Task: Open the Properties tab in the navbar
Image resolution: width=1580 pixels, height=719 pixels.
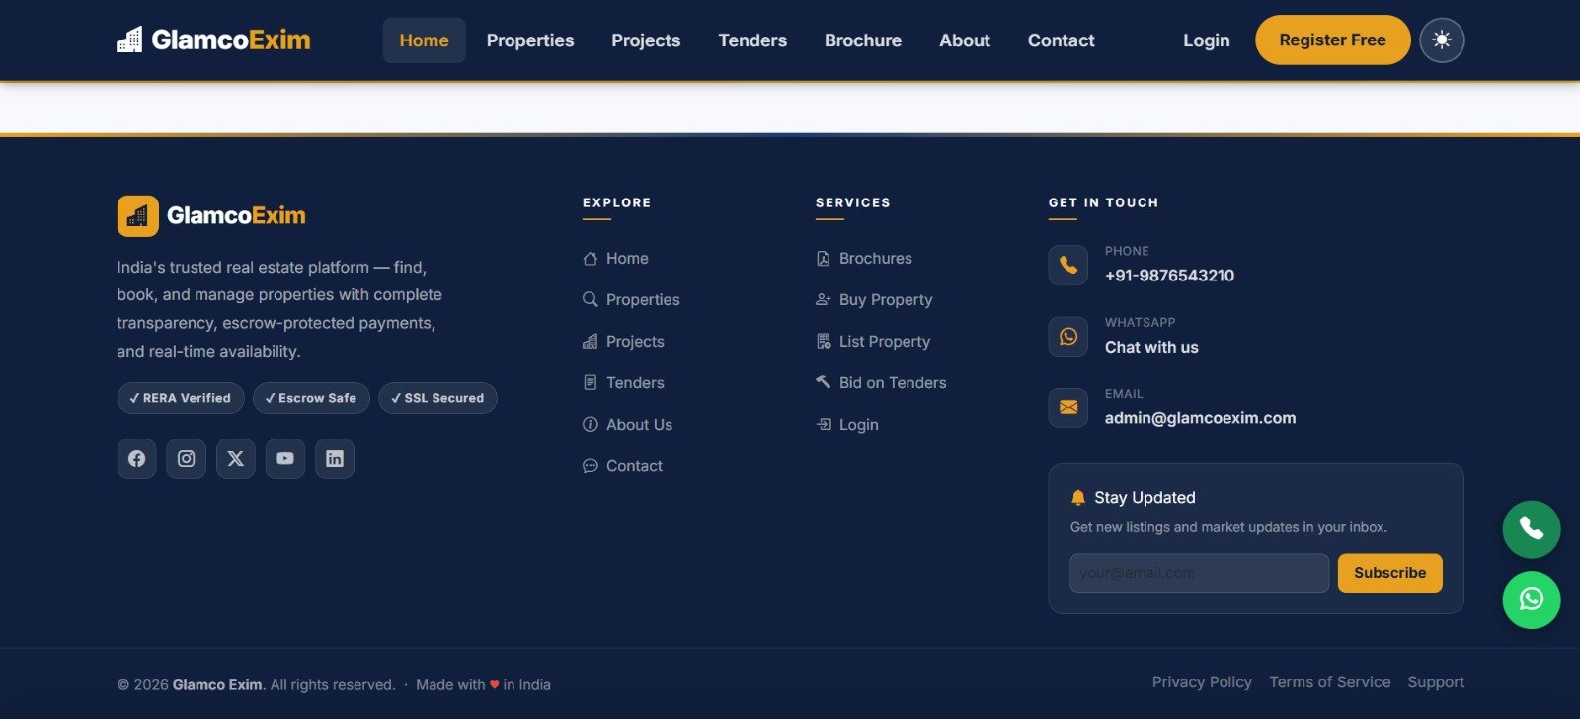Action: 529,40
